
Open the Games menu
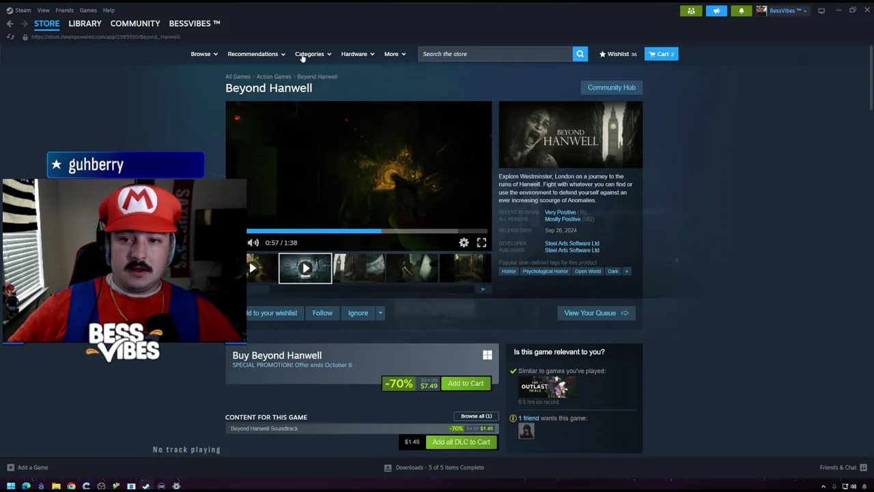88,10
